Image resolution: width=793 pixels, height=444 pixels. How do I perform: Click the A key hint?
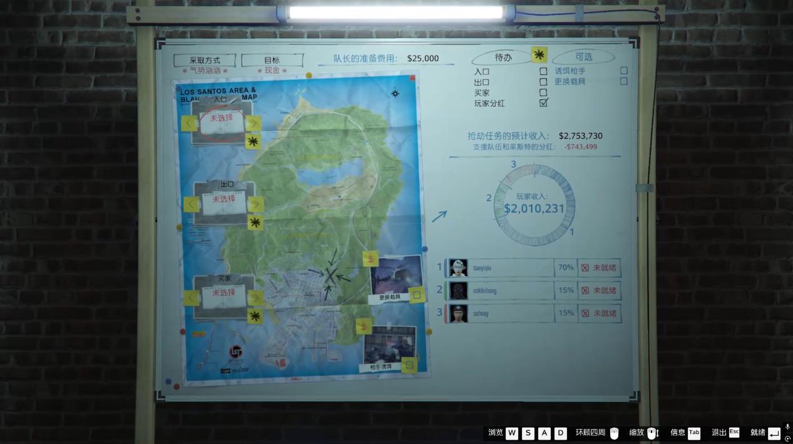click(x=545, y=433)
